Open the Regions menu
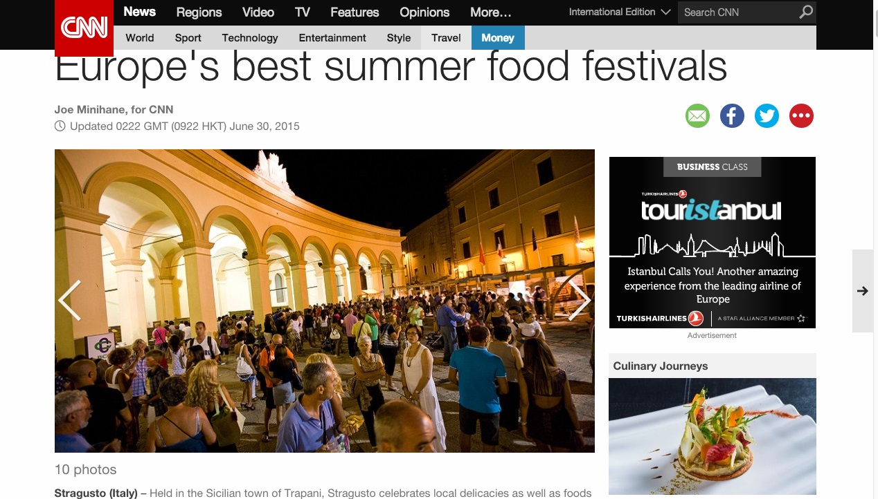This screenshot has height=499, width=878. click(x=199, y=12)
